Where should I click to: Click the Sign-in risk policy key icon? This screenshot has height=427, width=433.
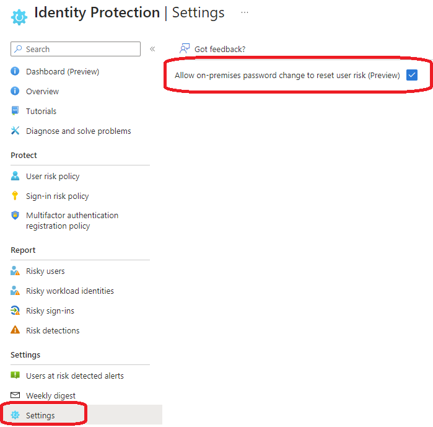15,196
